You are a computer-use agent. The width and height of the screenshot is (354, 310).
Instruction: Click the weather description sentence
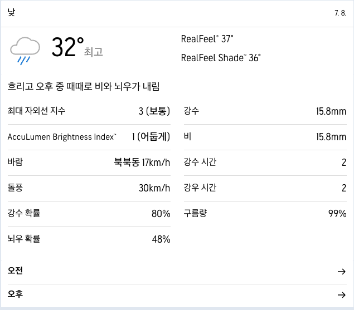(x=84, y=86)
